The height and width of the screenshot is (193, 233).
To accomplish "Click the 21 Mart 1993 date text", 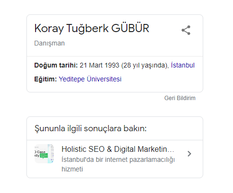I will (99, 65).
